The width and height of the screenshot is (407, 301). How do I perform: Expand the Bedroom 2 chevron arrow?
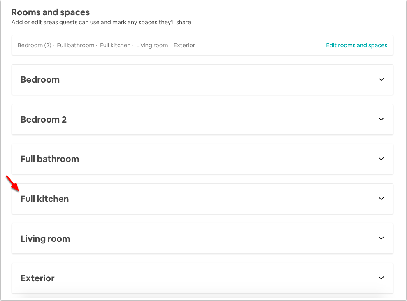click(381, 119)
